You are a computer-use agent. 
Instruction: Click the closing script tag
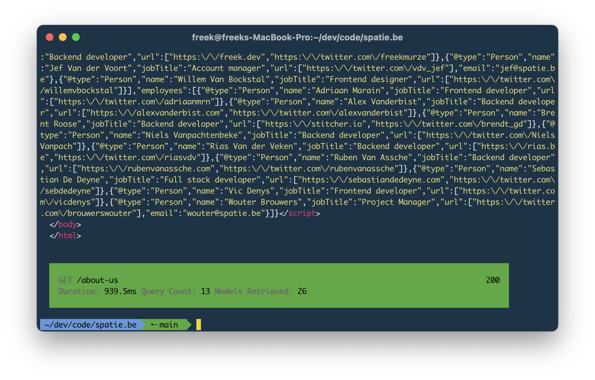point(299,213)
